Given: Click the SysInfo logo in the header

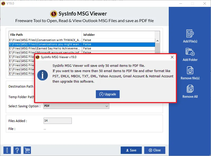Looking at the screenshot, I should 54,14.
